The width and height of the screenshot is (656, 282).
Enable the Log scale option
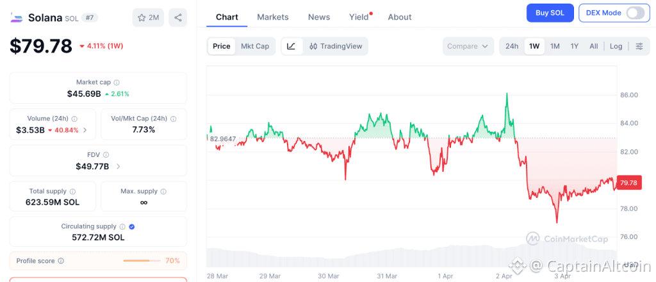[x=616, y=46]
